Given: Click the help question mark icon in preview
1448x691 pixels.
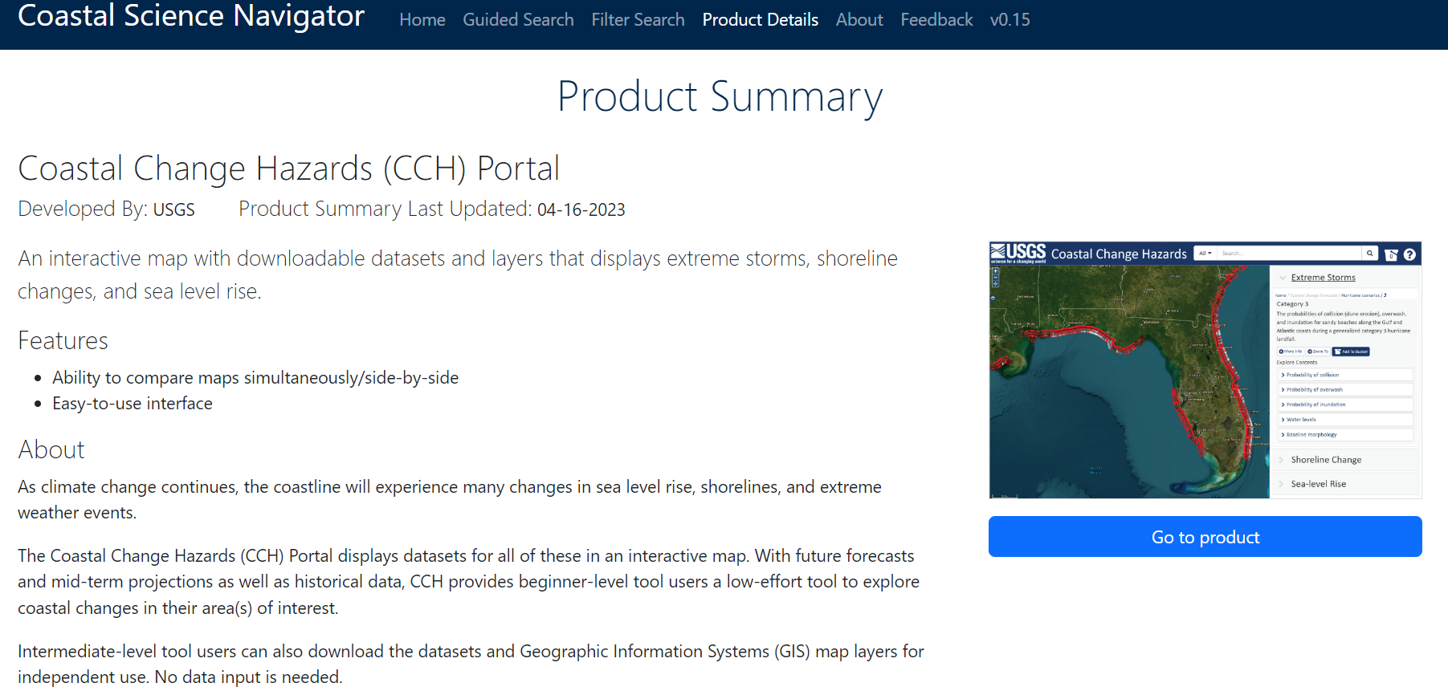Looking at the screenshot, I should tap(1409, 254).
